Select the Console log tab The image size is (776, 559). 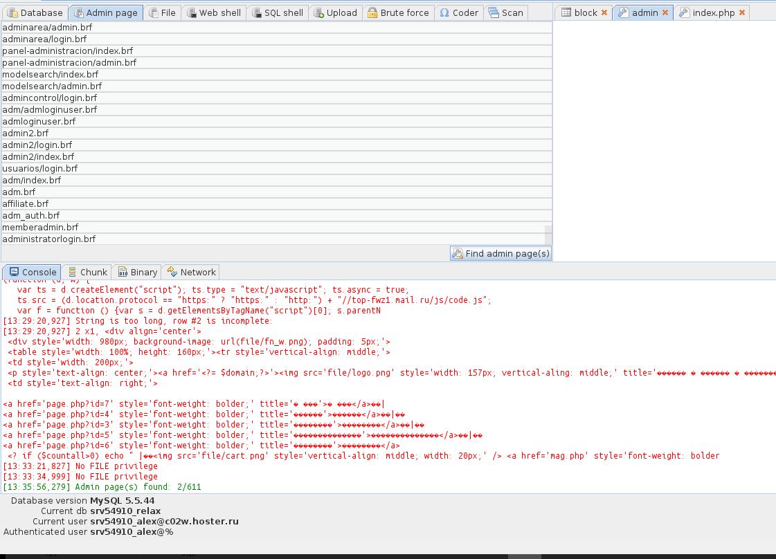point(33,272)
